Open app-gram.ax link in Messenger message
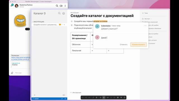 (21, 59)
